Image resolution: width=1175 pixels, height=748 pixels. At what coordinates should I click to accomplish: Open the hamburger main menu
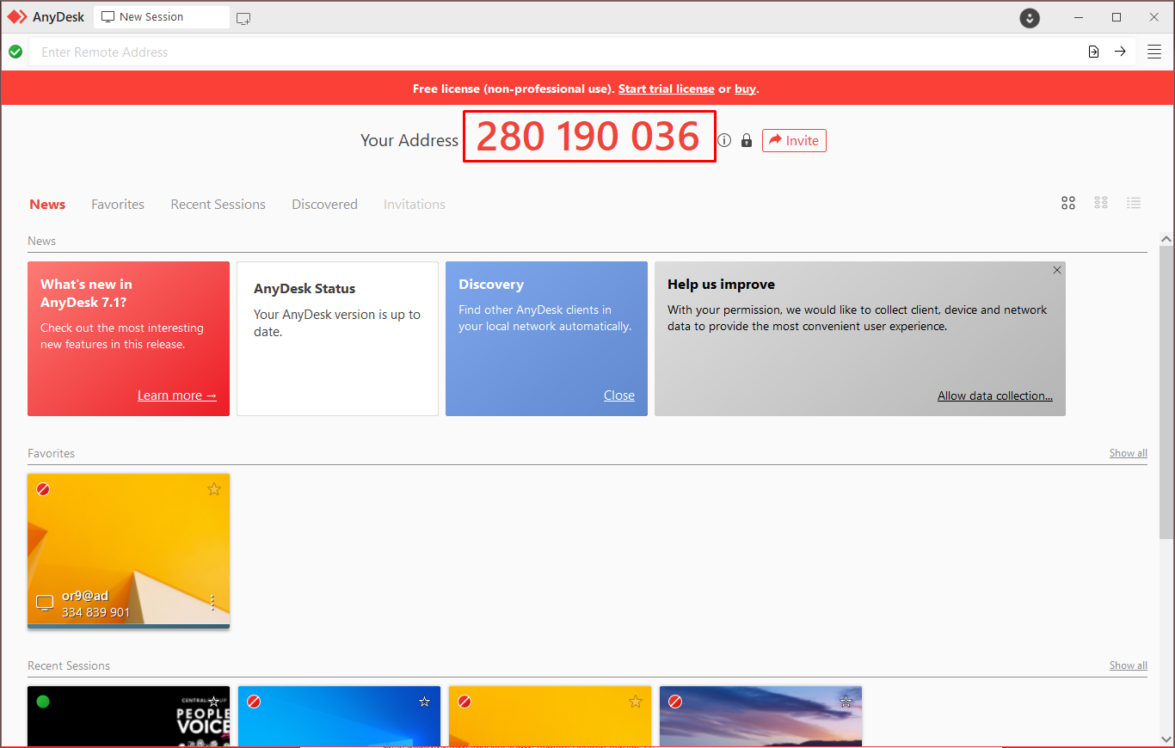1154,52
